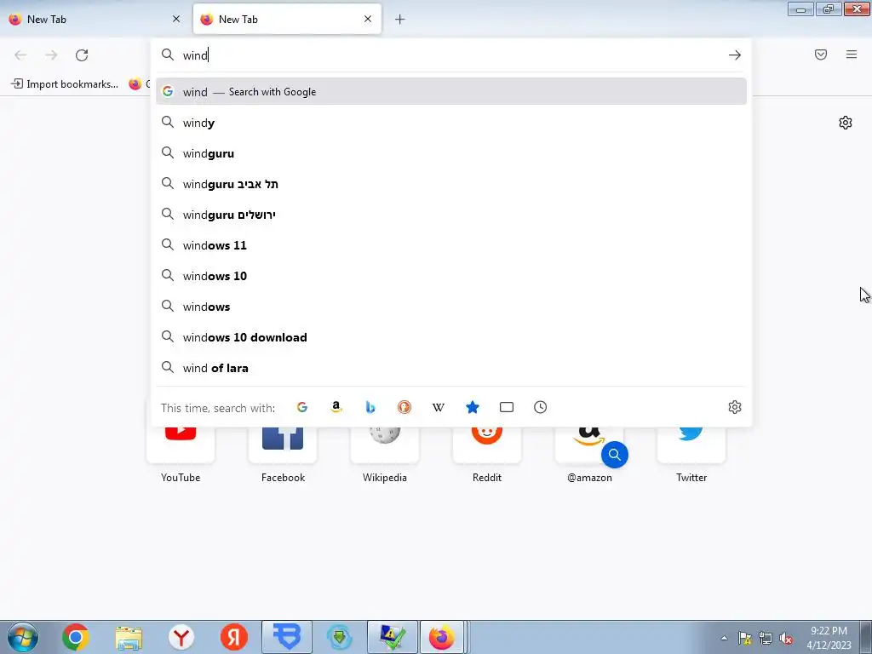
Task: Open the red Yandex Я taskbar icon
Action: tap(234, 637)
